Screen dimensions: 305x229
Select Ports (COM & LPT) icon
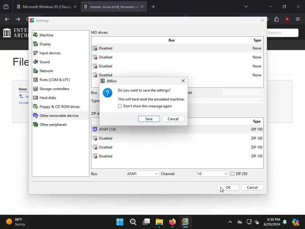(35, 80)
